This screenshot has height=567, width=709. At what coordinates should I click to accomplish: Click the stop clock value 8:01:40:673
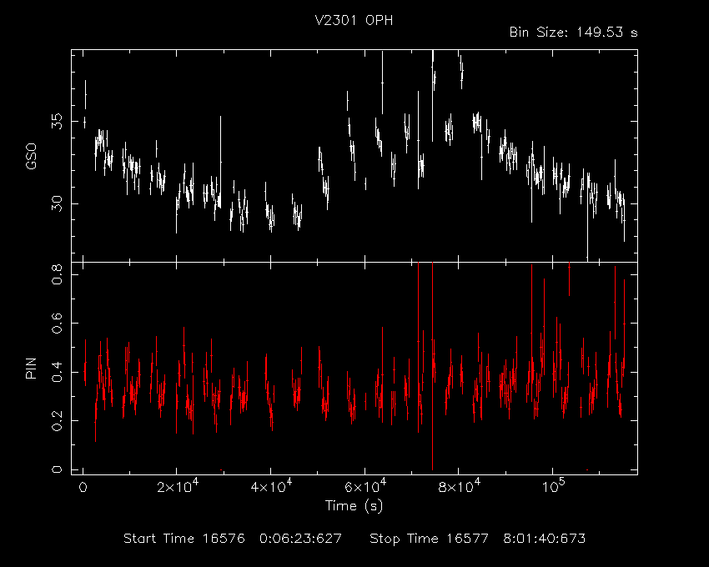pyautogui.click(x=544, y=539)
